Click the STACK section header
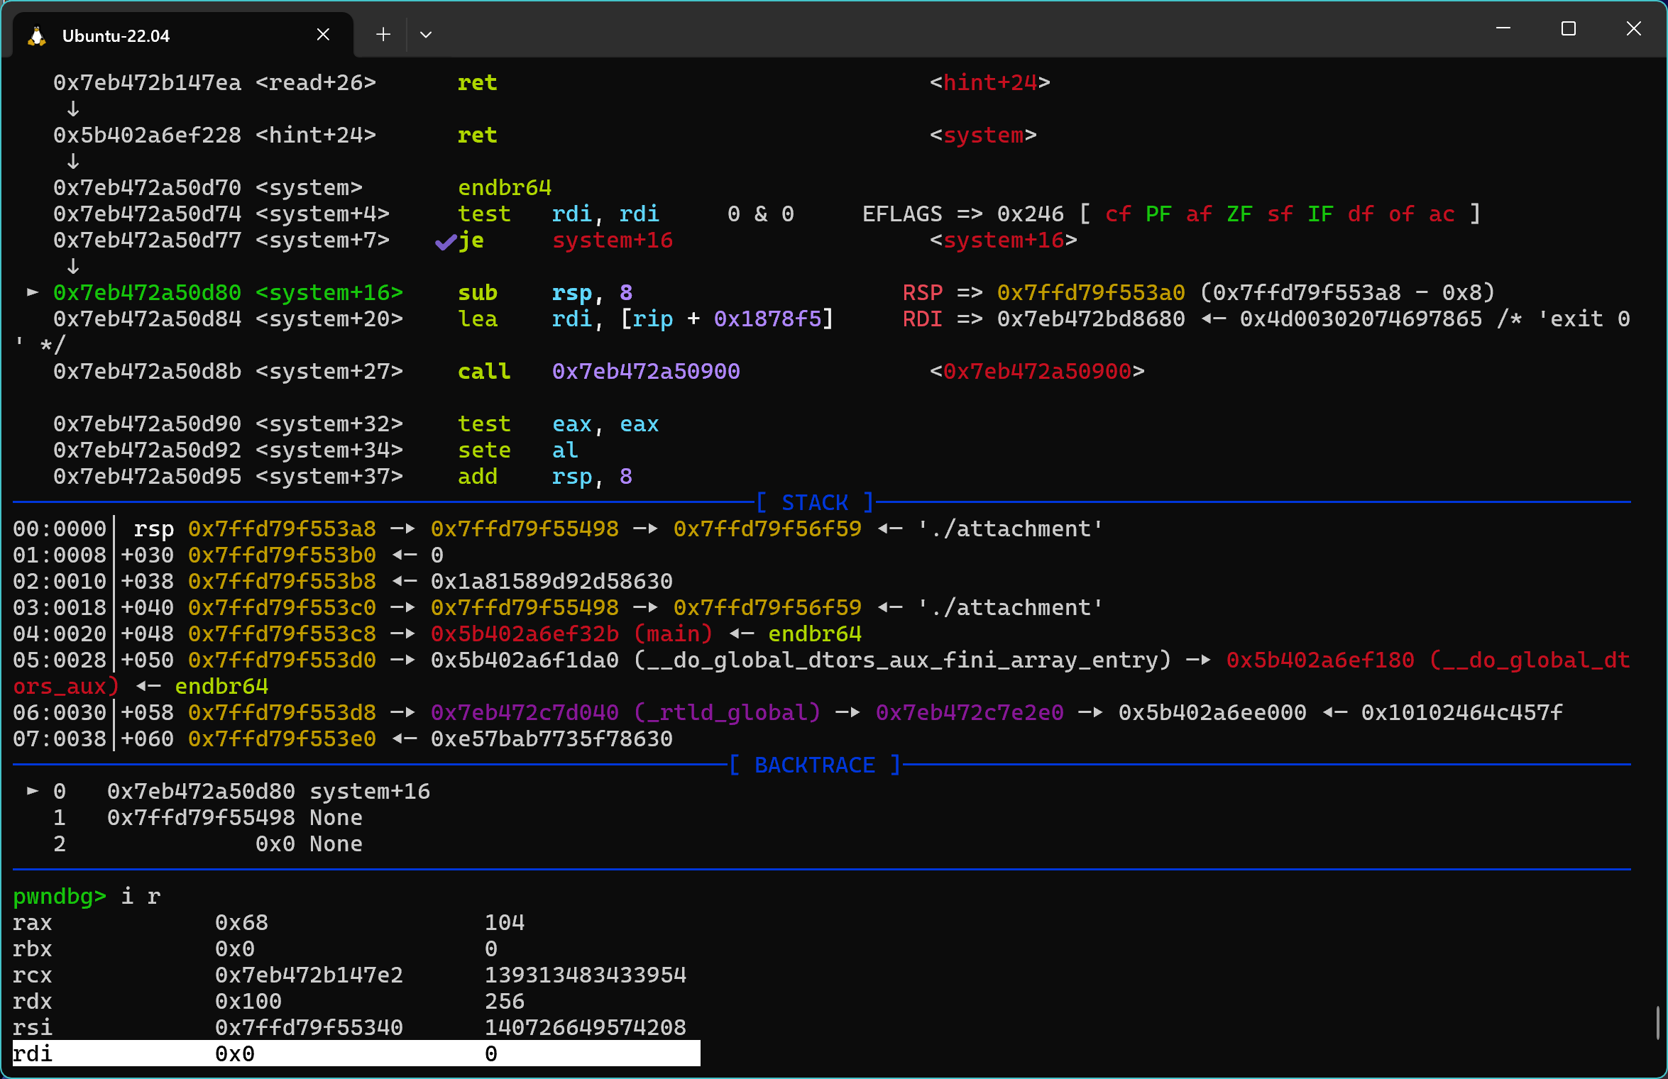The height and width of the screenshot is (1079, 1668). click(815, 502)
